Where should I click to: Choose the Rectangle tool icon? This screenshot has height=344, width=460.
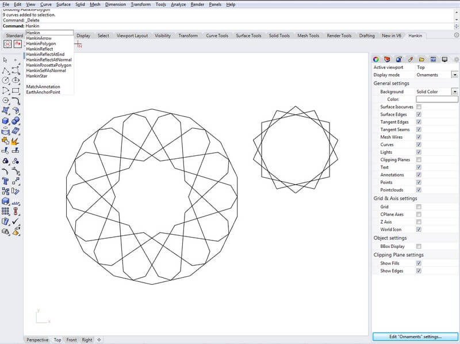[x=16, y=90]
